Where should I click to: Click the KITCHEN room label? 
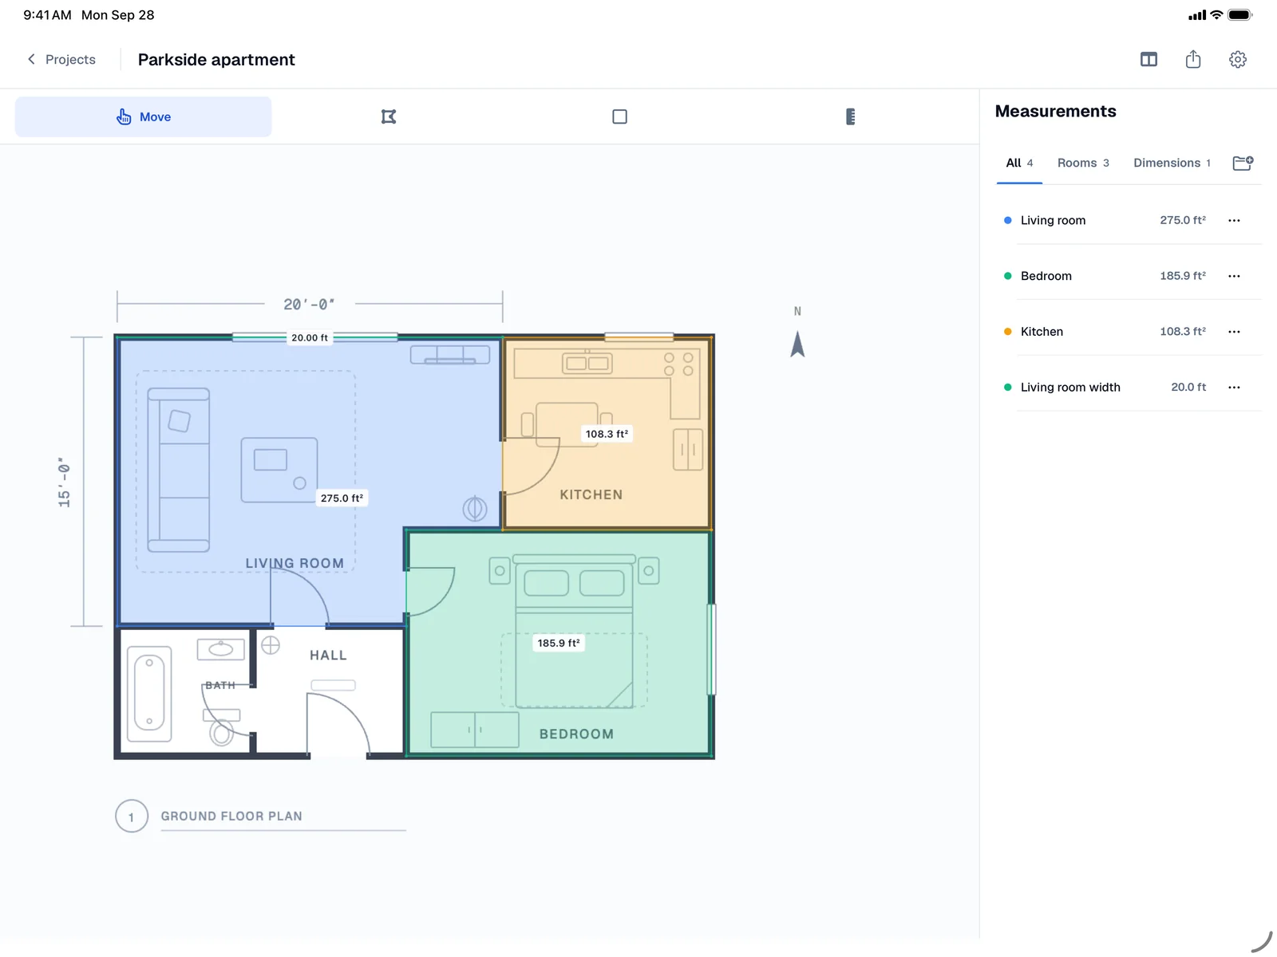(591, 494)
